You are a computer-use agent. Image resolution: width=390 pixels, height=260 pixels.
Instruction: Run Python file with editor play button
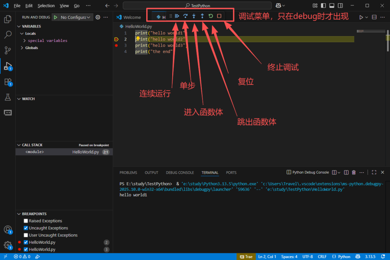[x=361, y=17]
